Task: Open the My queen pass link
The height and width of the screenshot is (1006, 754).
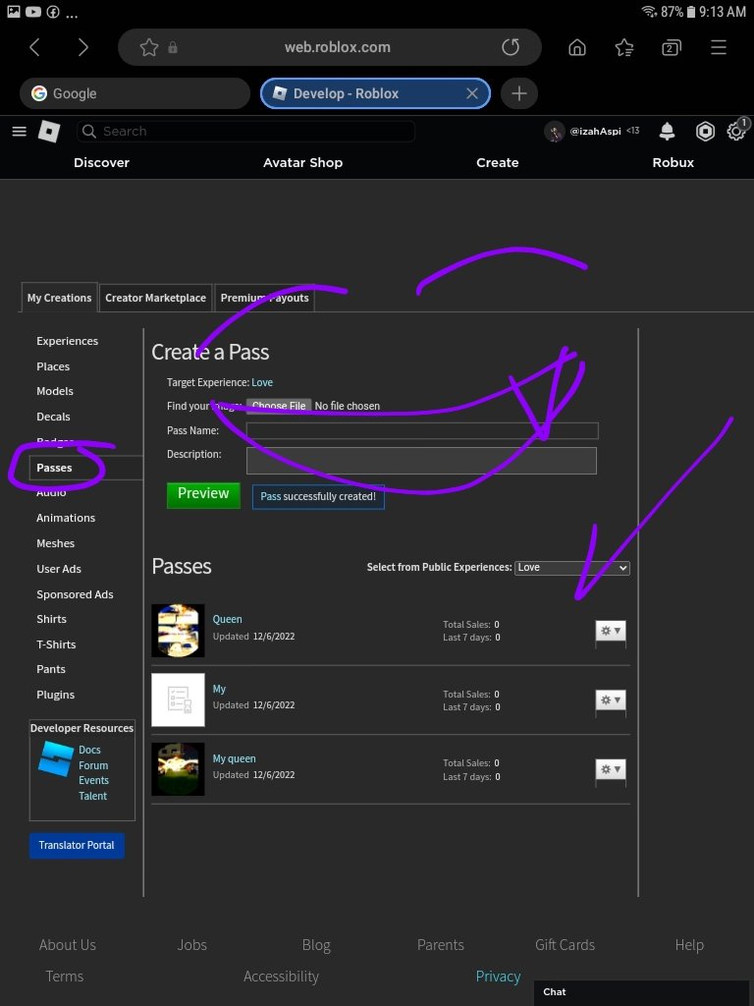Action: (234, 758)
